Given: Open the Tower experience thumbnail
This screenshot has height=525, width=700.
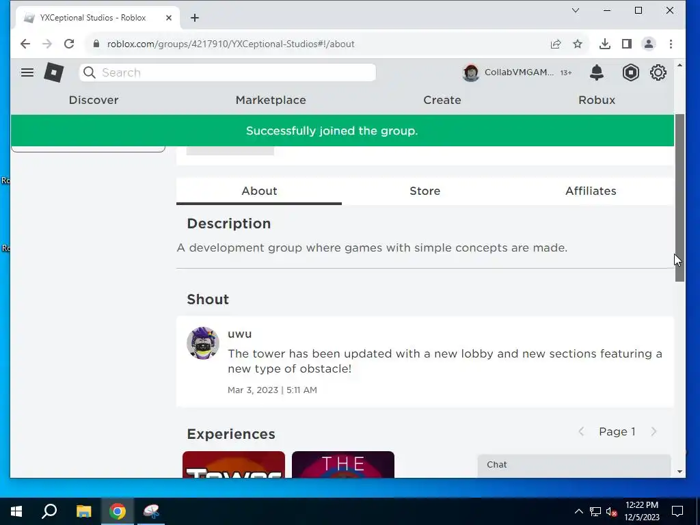Looking at the screenshot, I should tap(234, 464).
